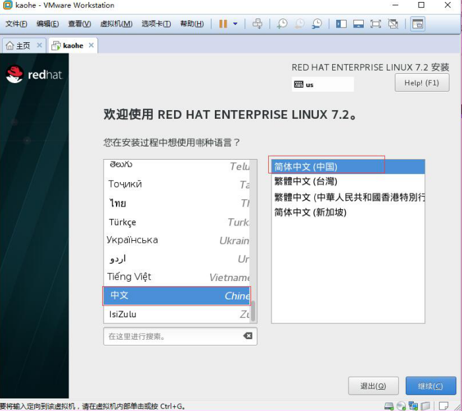Image resolution: width=462 pixels, height=411 pixels.
Task: Open the 编辑(E) menu
Action: 47,24
